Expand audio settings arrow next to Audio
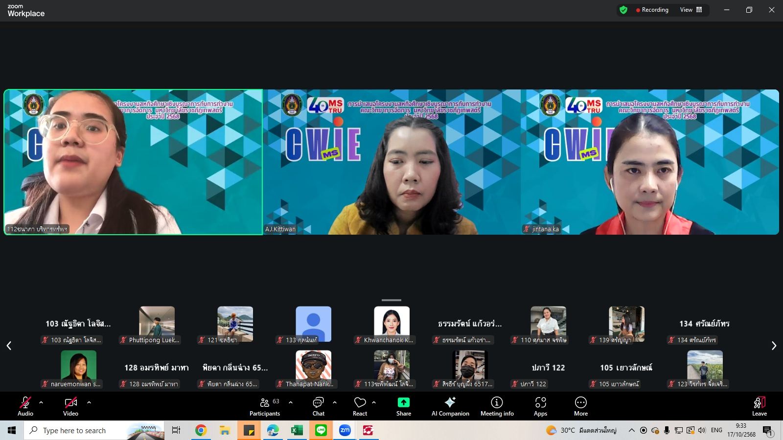Image resolution: width=783 pixels, height=440 pixels. tap(41, 402)
